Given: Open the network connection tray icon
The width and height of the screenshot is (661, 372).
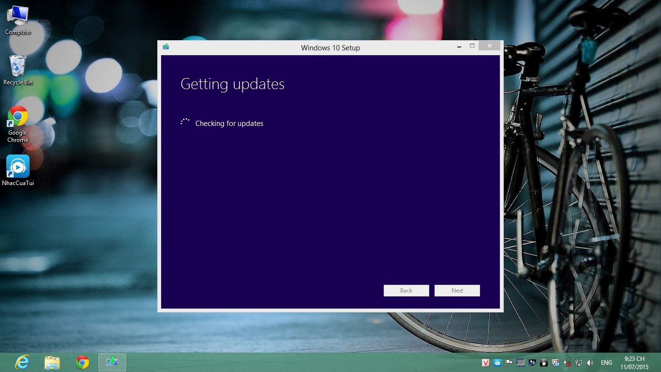Looking at the screenshot, I should (x=579, y=362).
